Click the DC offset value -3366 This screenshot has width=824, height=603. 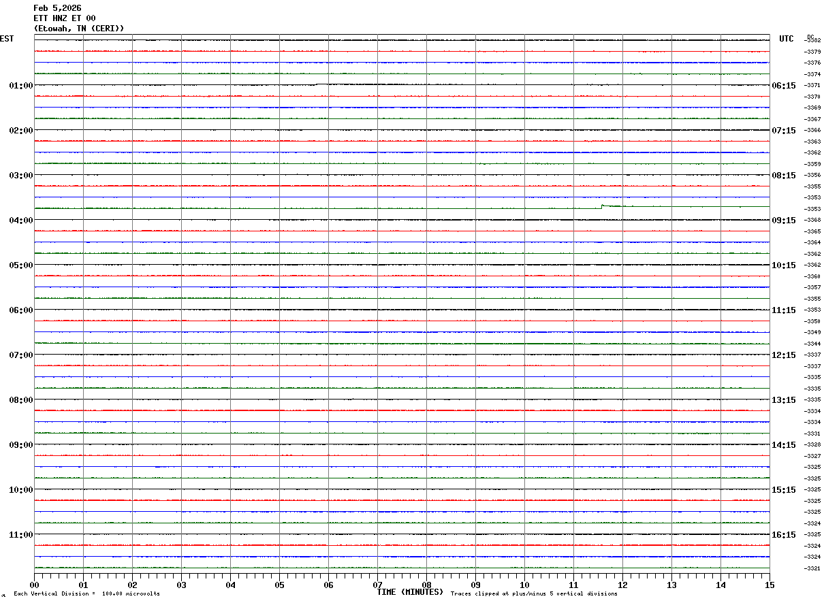[812, 131]
